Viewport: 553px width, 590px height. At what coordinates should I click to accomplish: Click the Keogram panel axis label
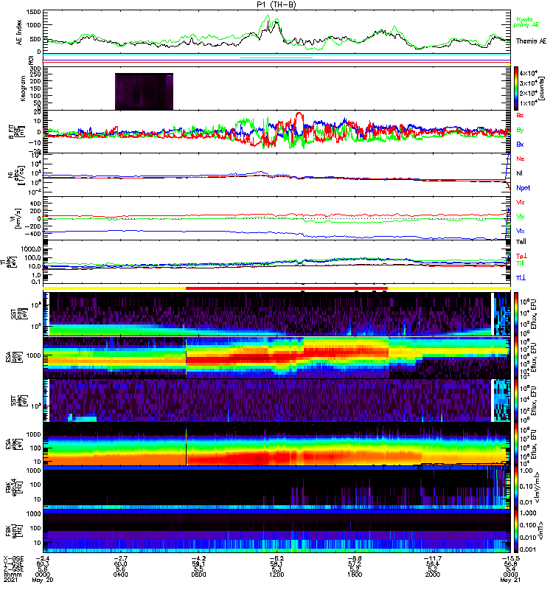(23, 88)
